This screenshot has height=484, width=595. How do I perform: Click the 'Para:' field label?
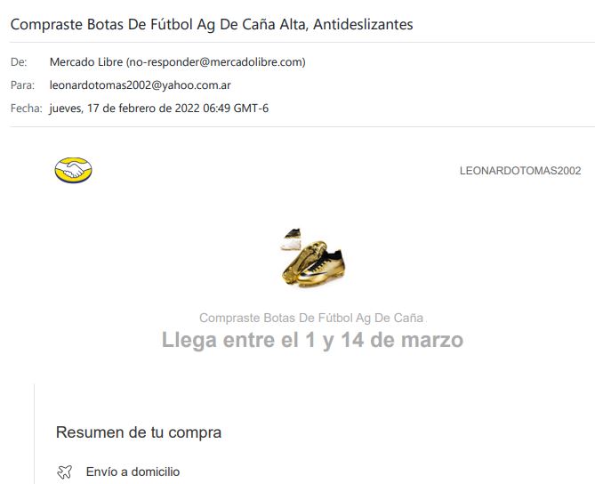tap(22, 85)
